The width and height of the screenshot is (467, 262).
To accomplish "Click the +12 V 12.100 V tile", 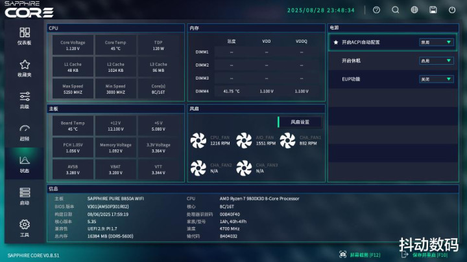I will 115,126.
